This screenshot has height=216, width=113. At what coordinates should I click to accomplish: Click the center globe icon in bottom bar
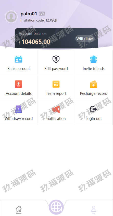(x=56, y=207)
